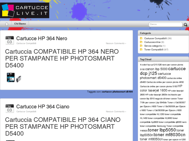The height and width of the screenshot is (141, 189).
Task: Open Senza categoria (1) category
Action: pyautogui.click(x=155, y=46)
